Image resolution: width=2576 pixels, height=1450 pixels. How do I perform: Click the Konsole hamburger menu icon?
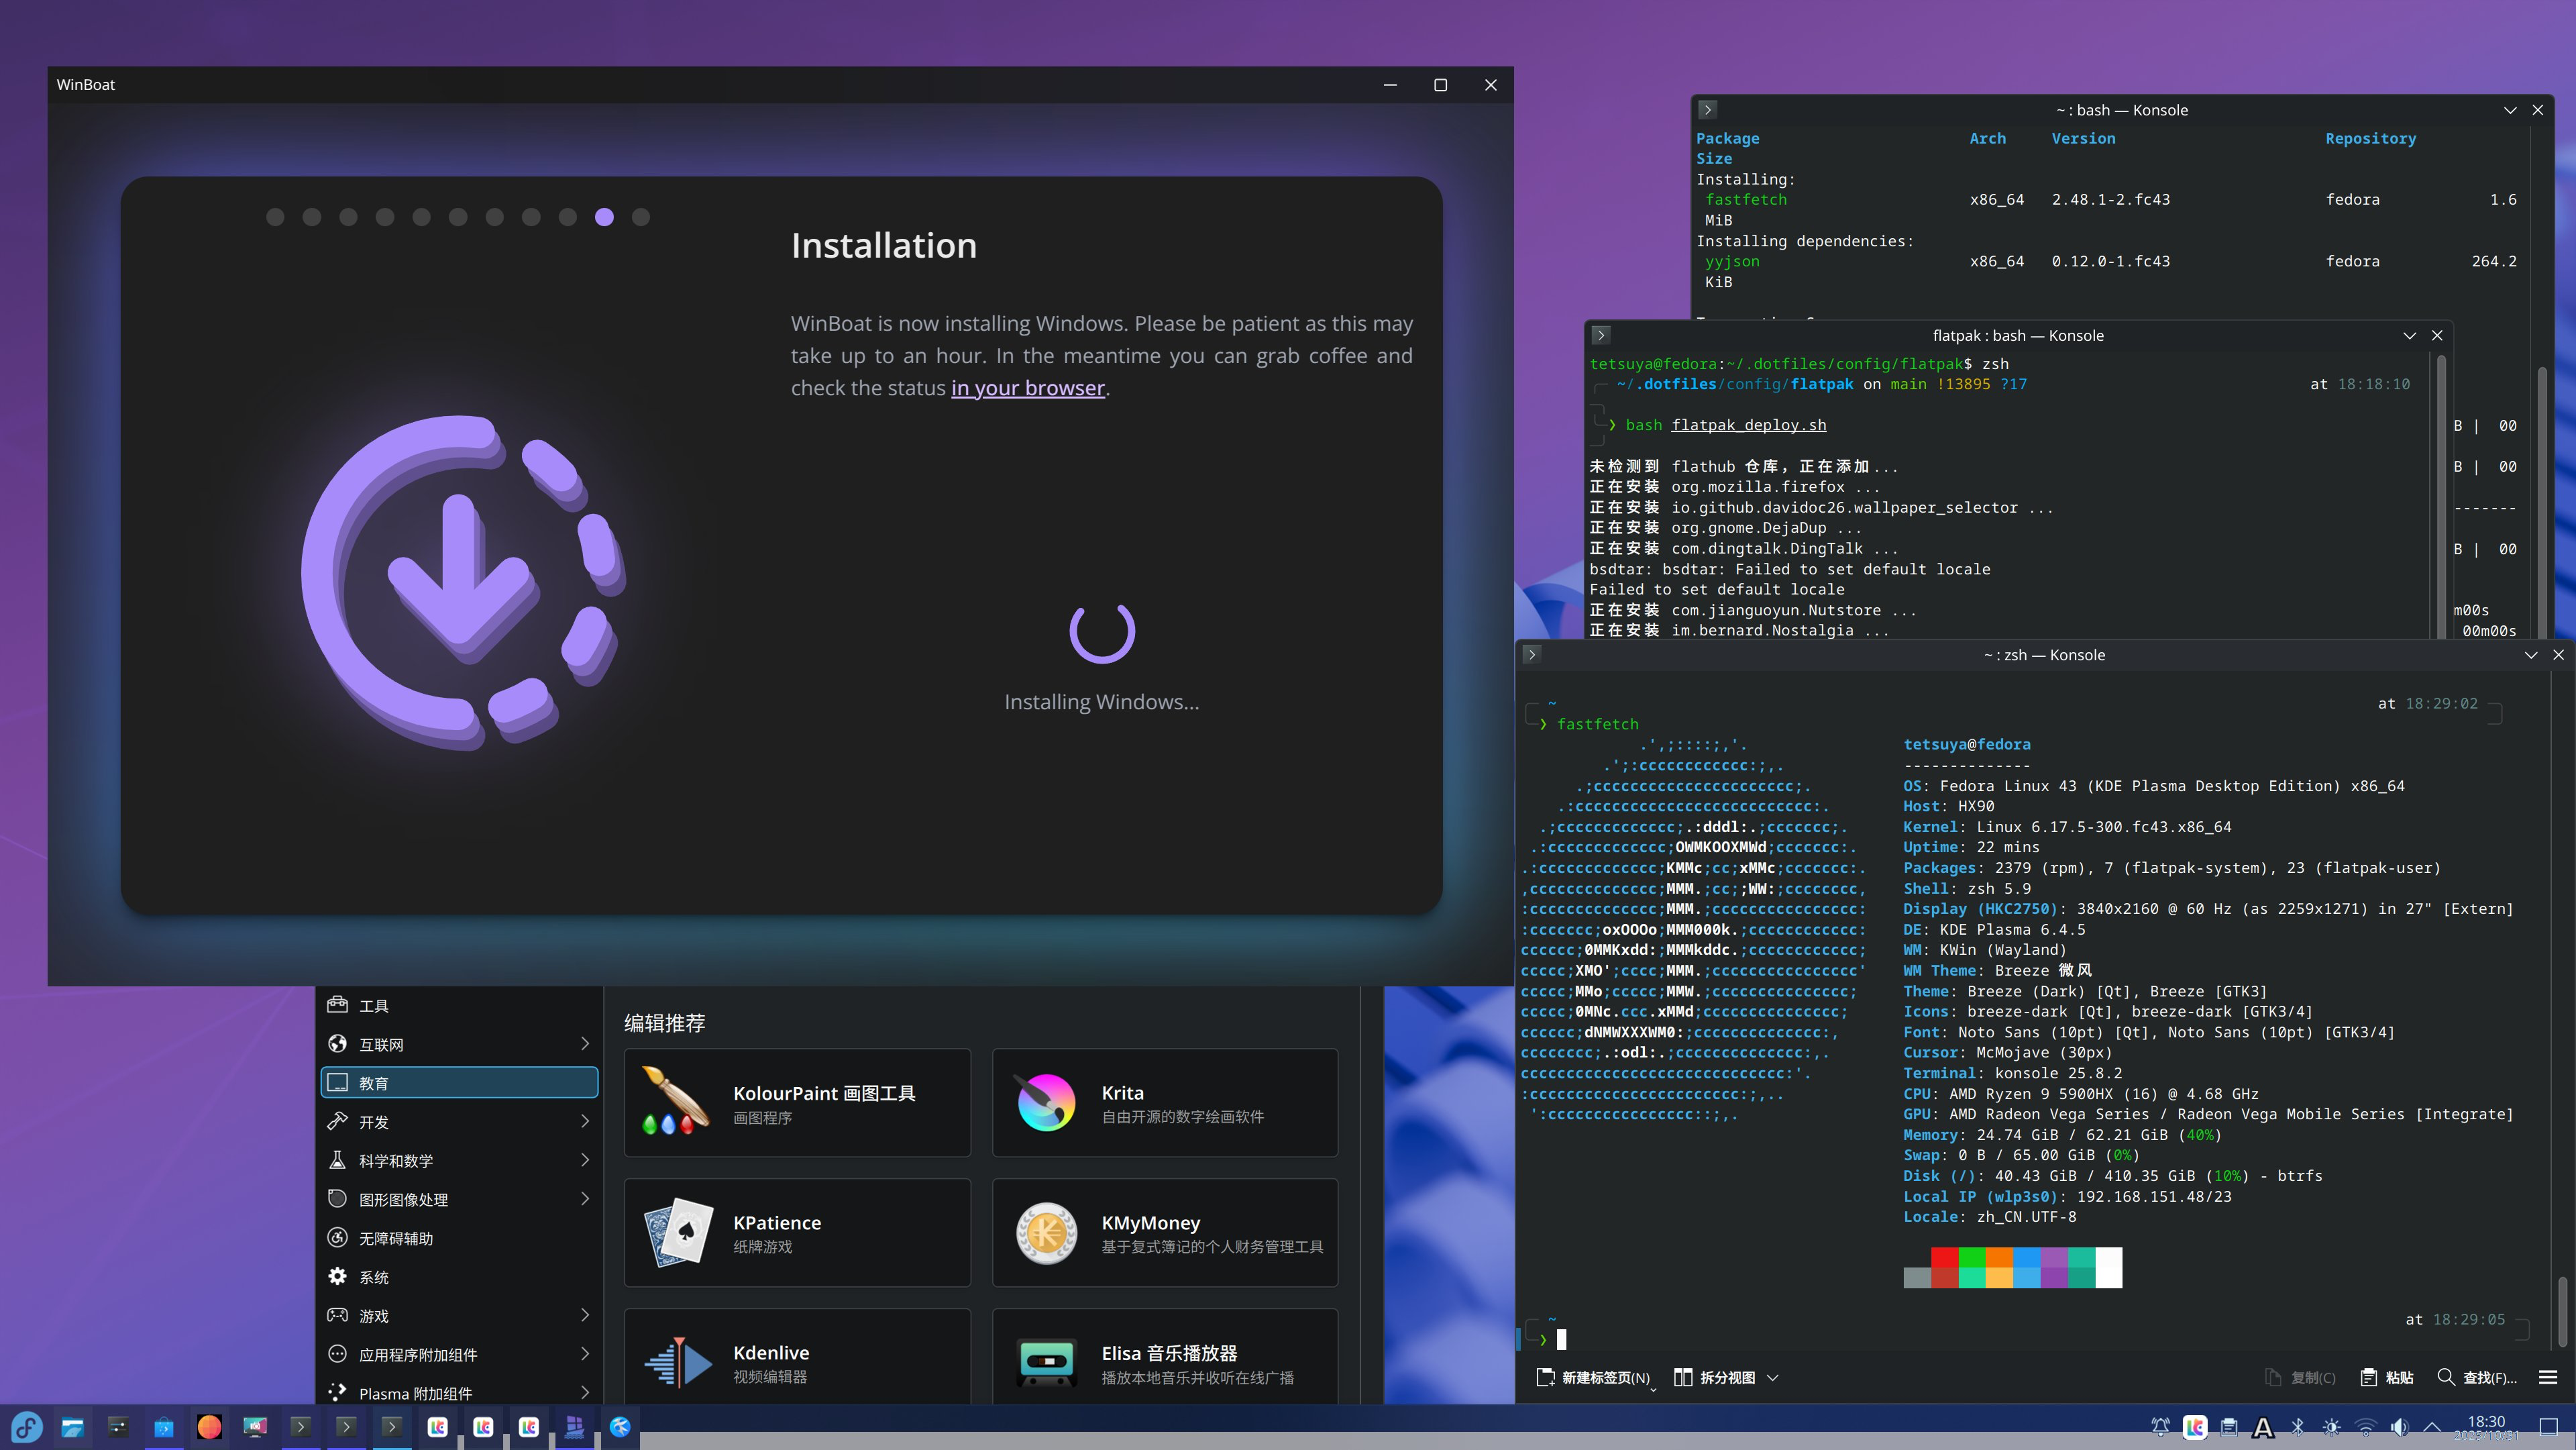tap(2547, 1377)
